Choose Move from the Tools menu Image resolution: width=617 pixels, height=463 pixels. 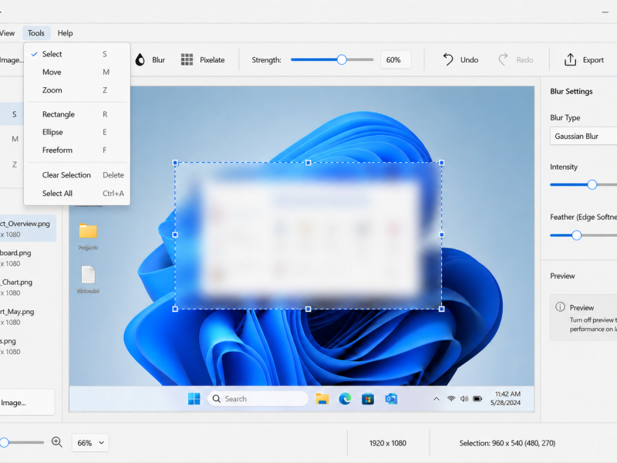click(76, 72)
